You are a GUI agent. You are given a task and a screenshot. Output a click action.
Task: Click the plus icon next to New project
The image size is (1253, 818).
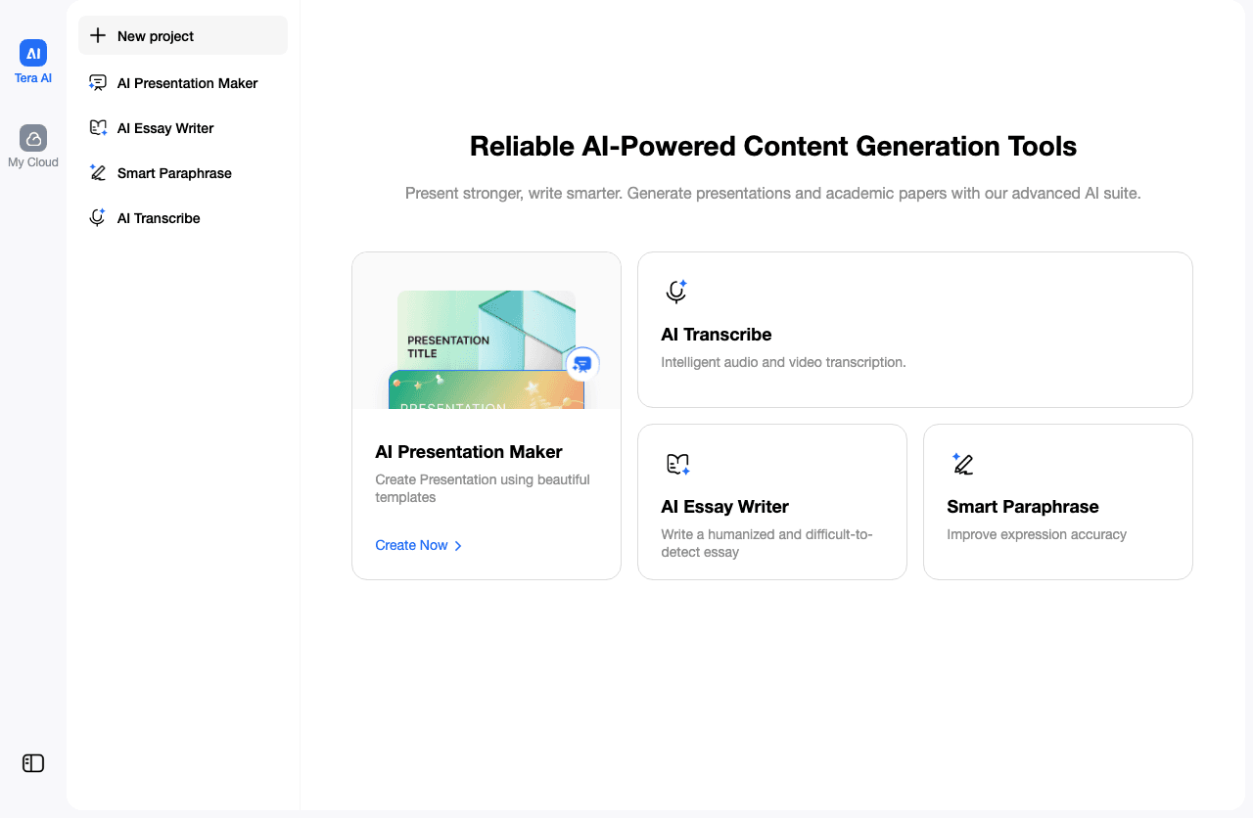98,35
